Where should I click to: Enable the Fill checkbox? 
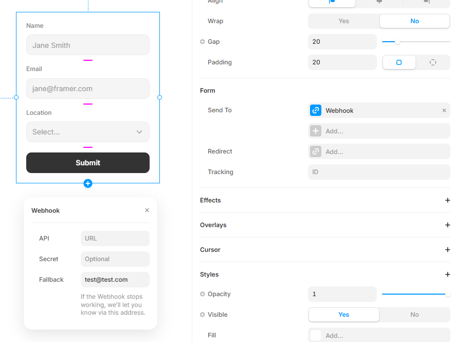315,335
